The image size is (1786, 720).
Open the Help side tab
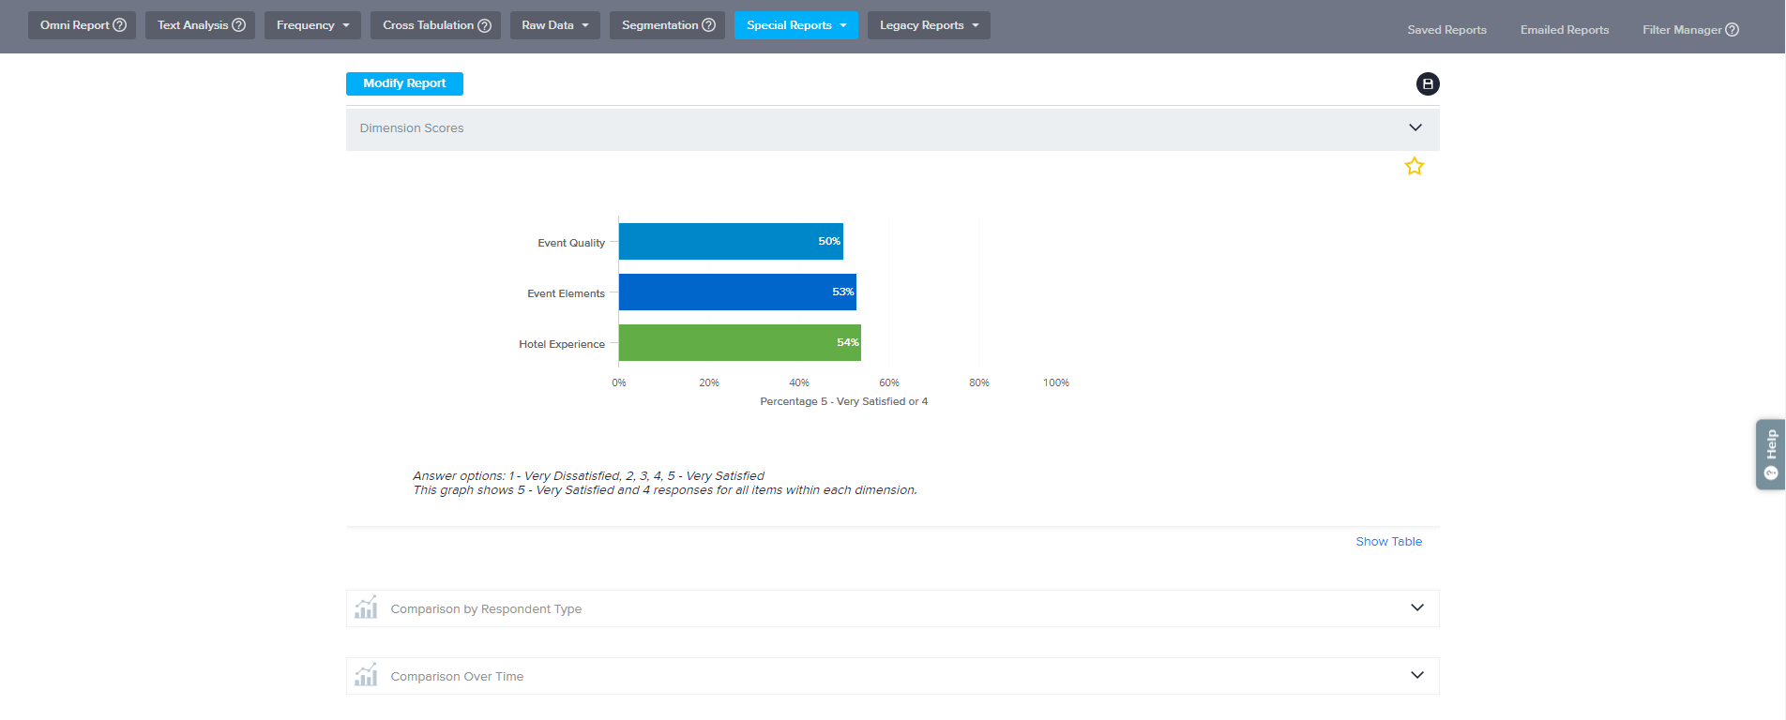(x=1770, y=454)
